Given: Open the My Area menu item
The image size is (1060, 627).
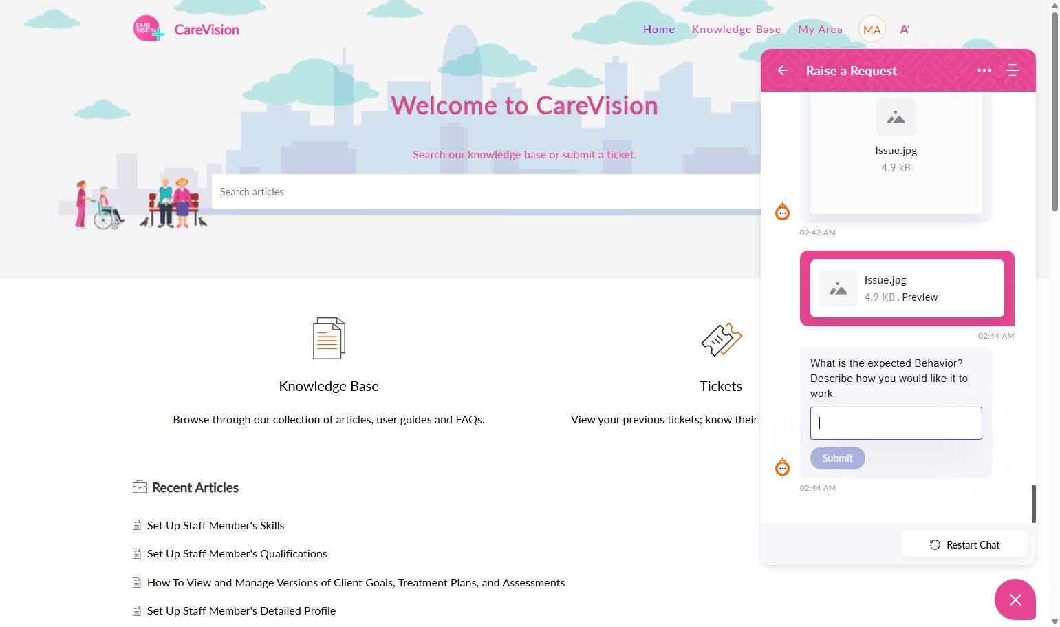Looking at the screenshot, I should pos(821,30).
